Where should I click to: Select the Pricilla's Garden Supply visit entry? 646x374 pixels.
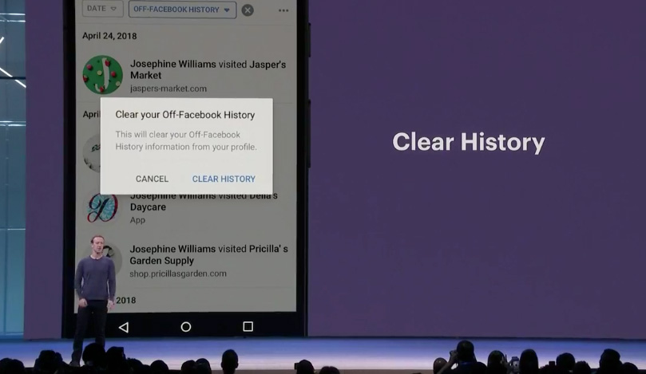pyautogui.click(x=208, y=255)
